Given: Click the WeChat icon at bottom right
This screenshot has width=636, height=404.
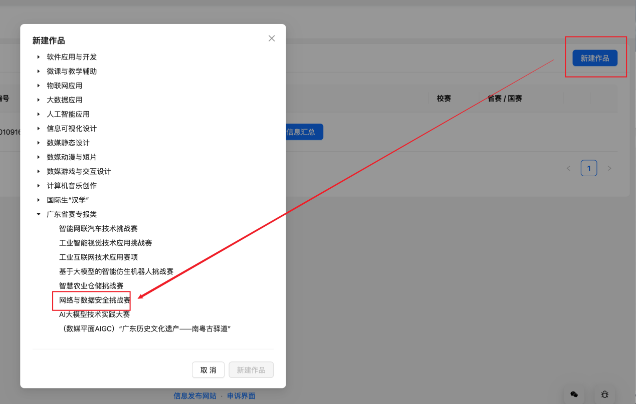Looking at the screenshot, I should [x=574, y=394].
